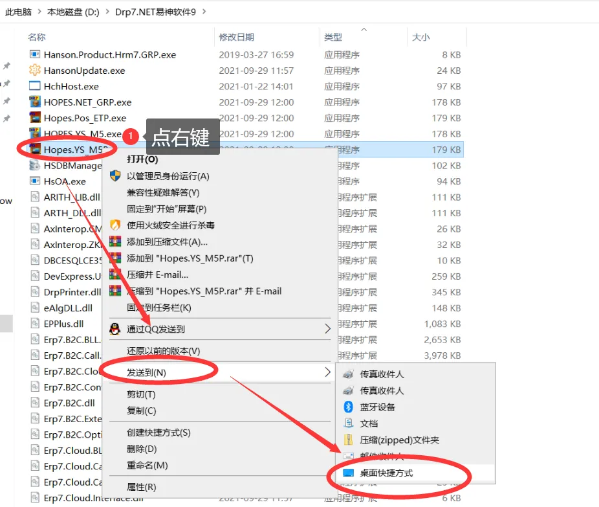Click the QQ penguin icon in context menu

115,329
